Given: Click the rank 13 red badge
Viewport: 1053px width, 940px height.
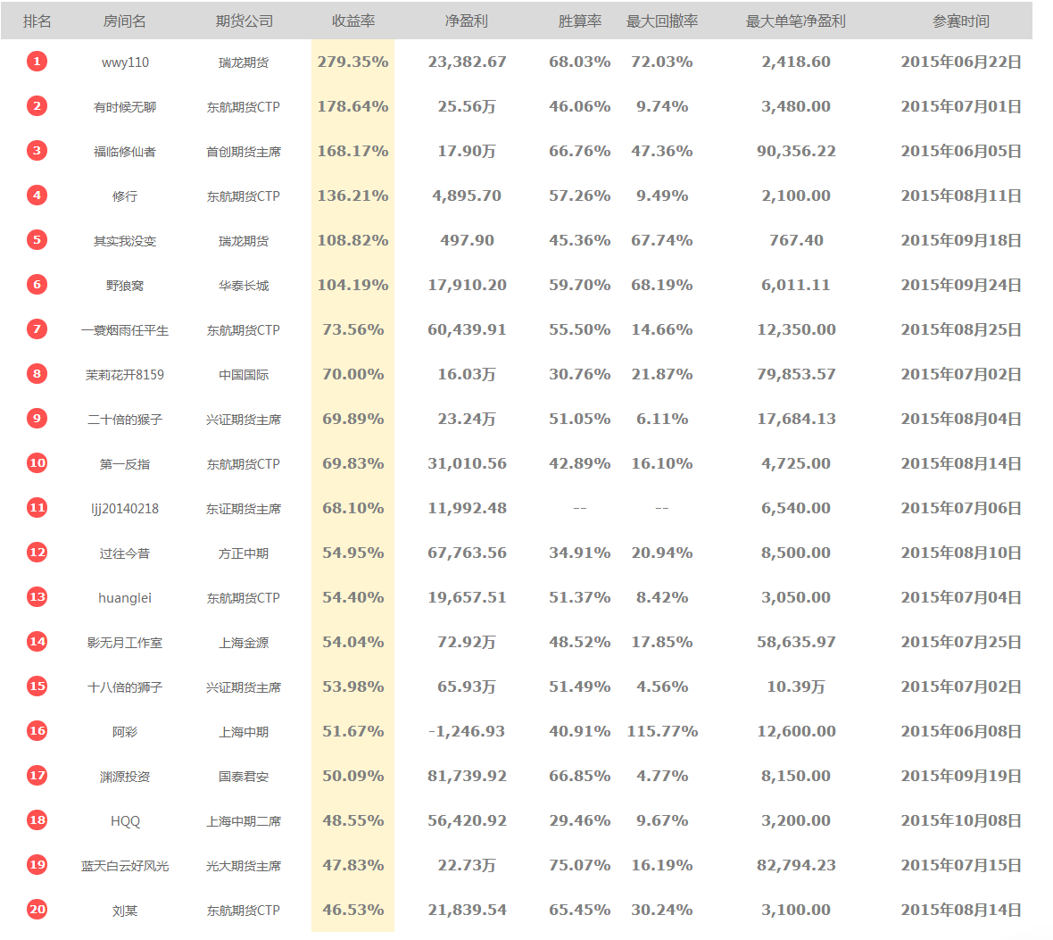Looking at the screenshot, I should [x=37, y=597].
